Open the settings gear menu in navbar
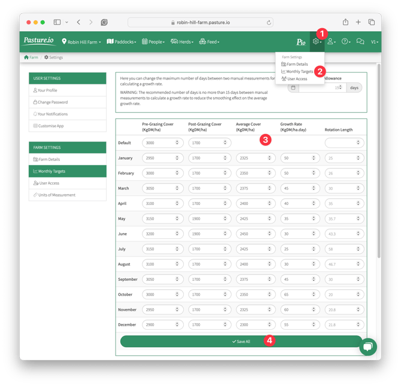Image resolution: width=401 pixels, height=386 pixels. coord(317,42)
